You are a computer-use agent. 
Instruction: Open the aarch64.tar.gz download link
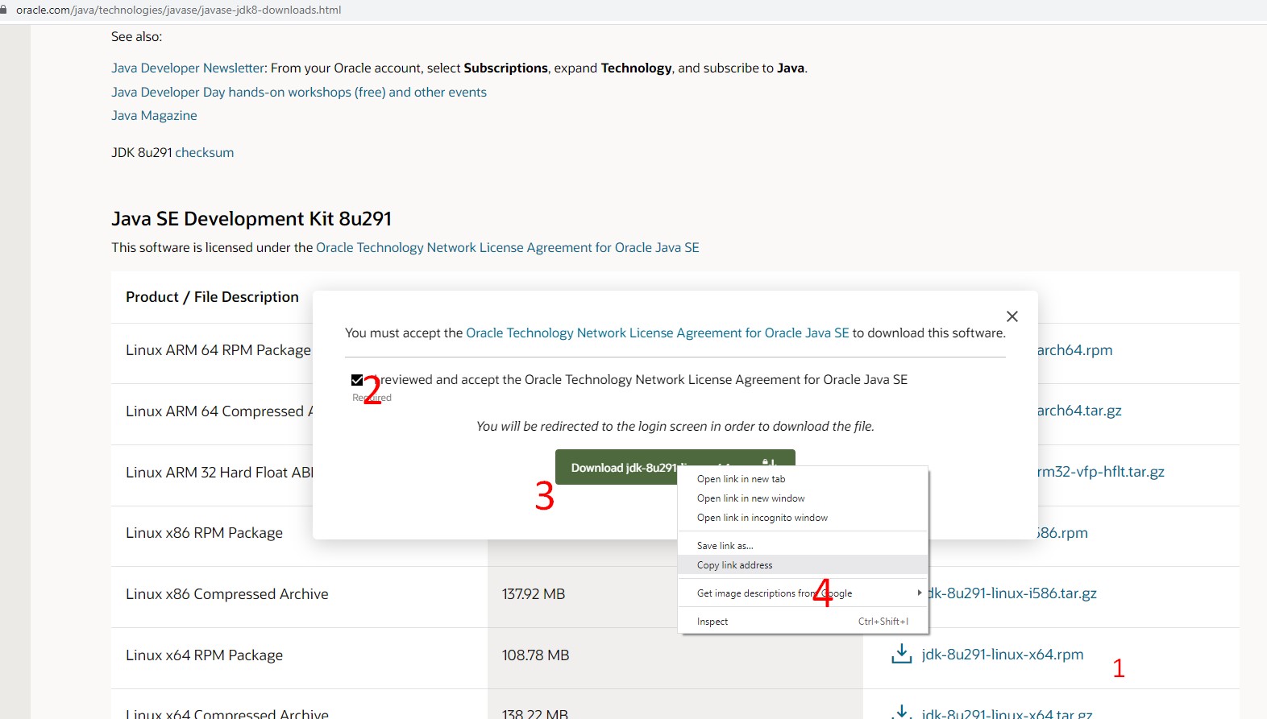[x=1079, y=411]
